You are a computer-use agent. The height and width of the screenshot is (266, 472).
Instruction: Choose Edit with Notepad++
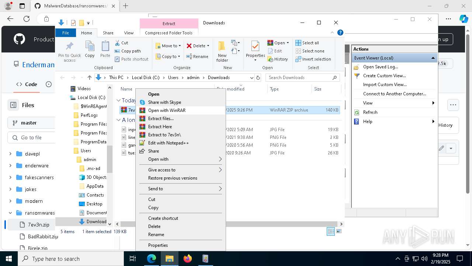(181, 143)
